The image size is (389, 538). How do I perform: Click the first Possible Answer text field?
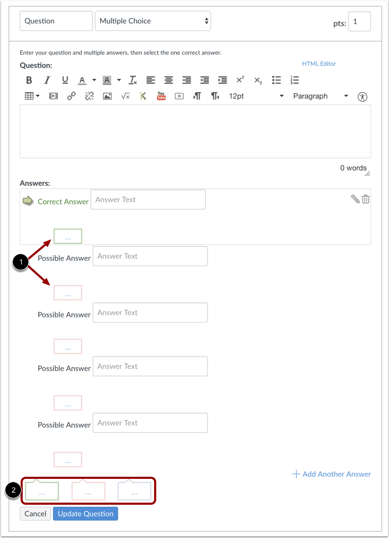[x=150, y=256]
